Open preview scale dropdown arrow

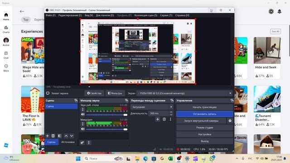[89, 86]
